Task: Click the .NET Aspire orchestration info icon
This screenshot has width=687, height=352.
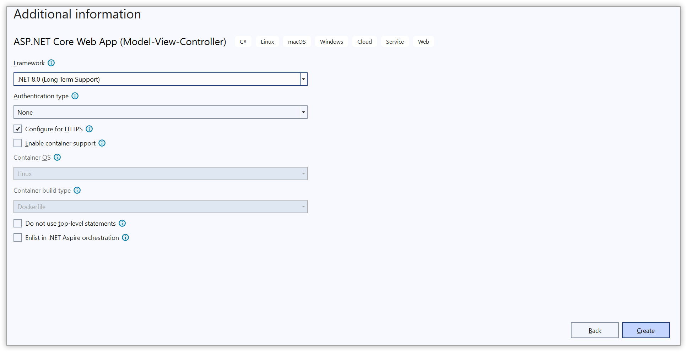Action: pos(125,237)
